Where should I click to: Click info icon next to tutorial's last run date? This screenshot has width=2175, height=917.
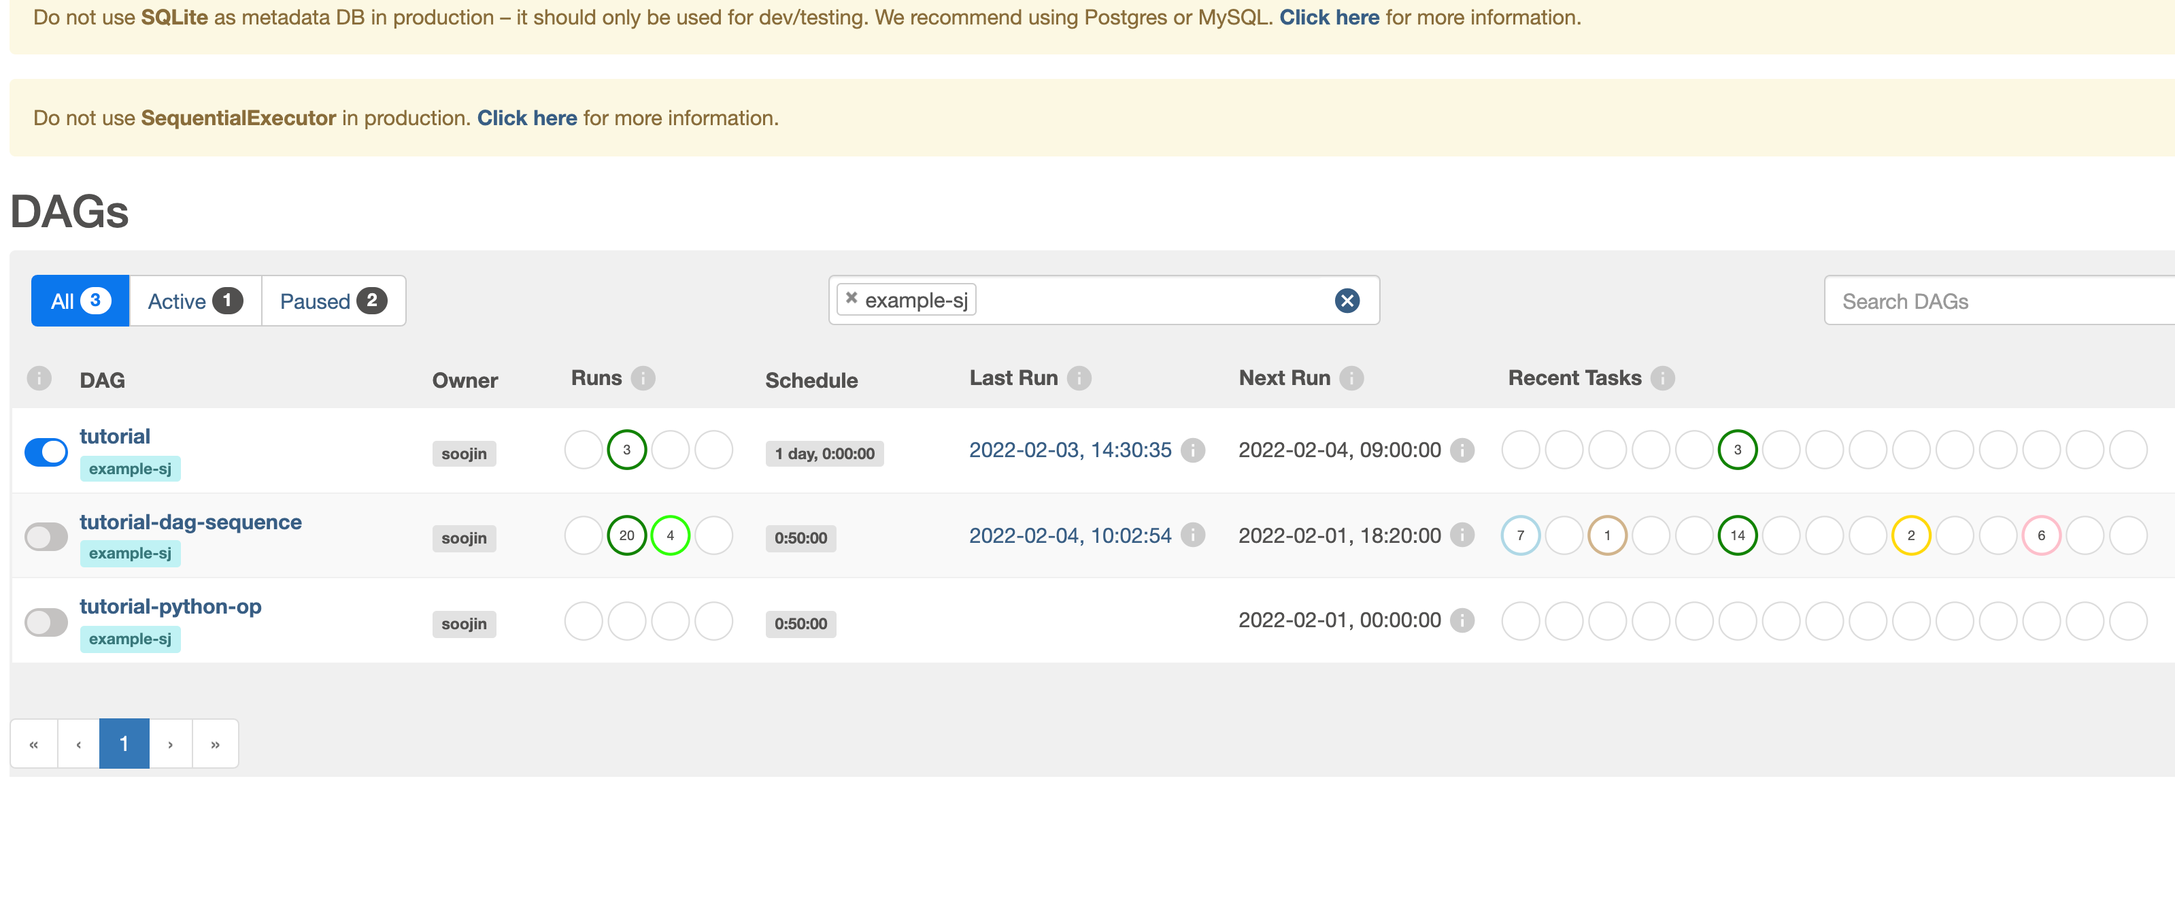(x=1192, y=450)
